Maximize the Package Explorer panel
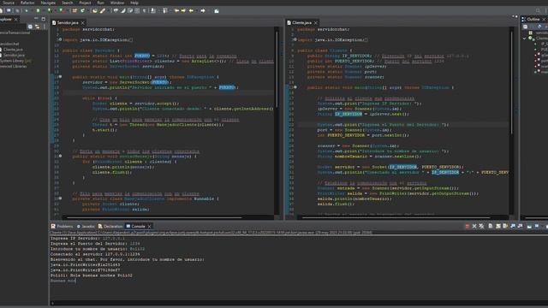 (x=44, y=19)
